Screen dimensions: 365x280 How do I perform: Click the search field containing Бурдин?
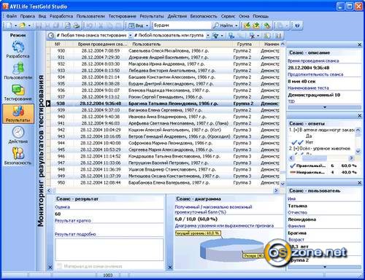[182, 26]
